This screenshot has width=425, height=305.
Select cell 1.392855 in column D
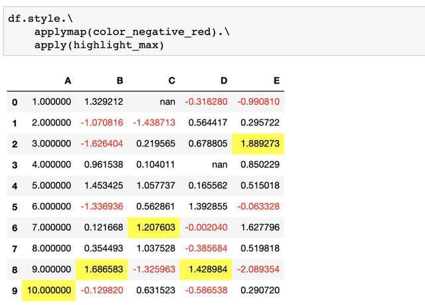point(208,206)
